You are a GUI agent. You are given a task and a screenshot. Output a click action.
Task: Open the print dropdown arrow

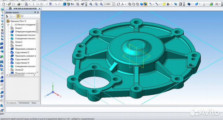coord(22,4)
